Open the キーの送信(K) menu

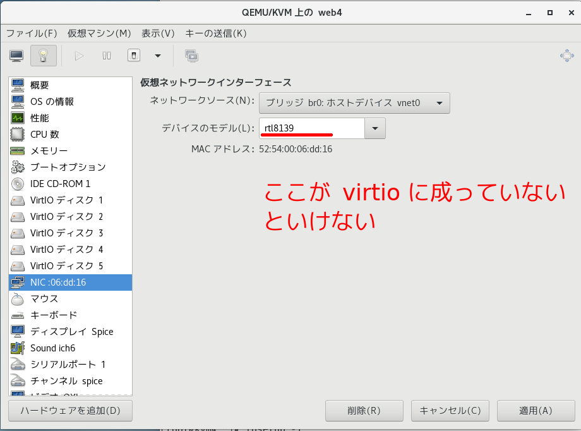coord(215,33)
